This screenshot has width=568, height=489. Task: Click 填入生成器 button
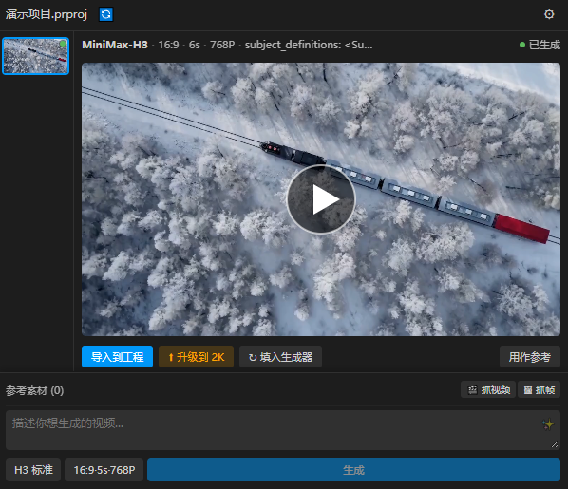point(280,357)
